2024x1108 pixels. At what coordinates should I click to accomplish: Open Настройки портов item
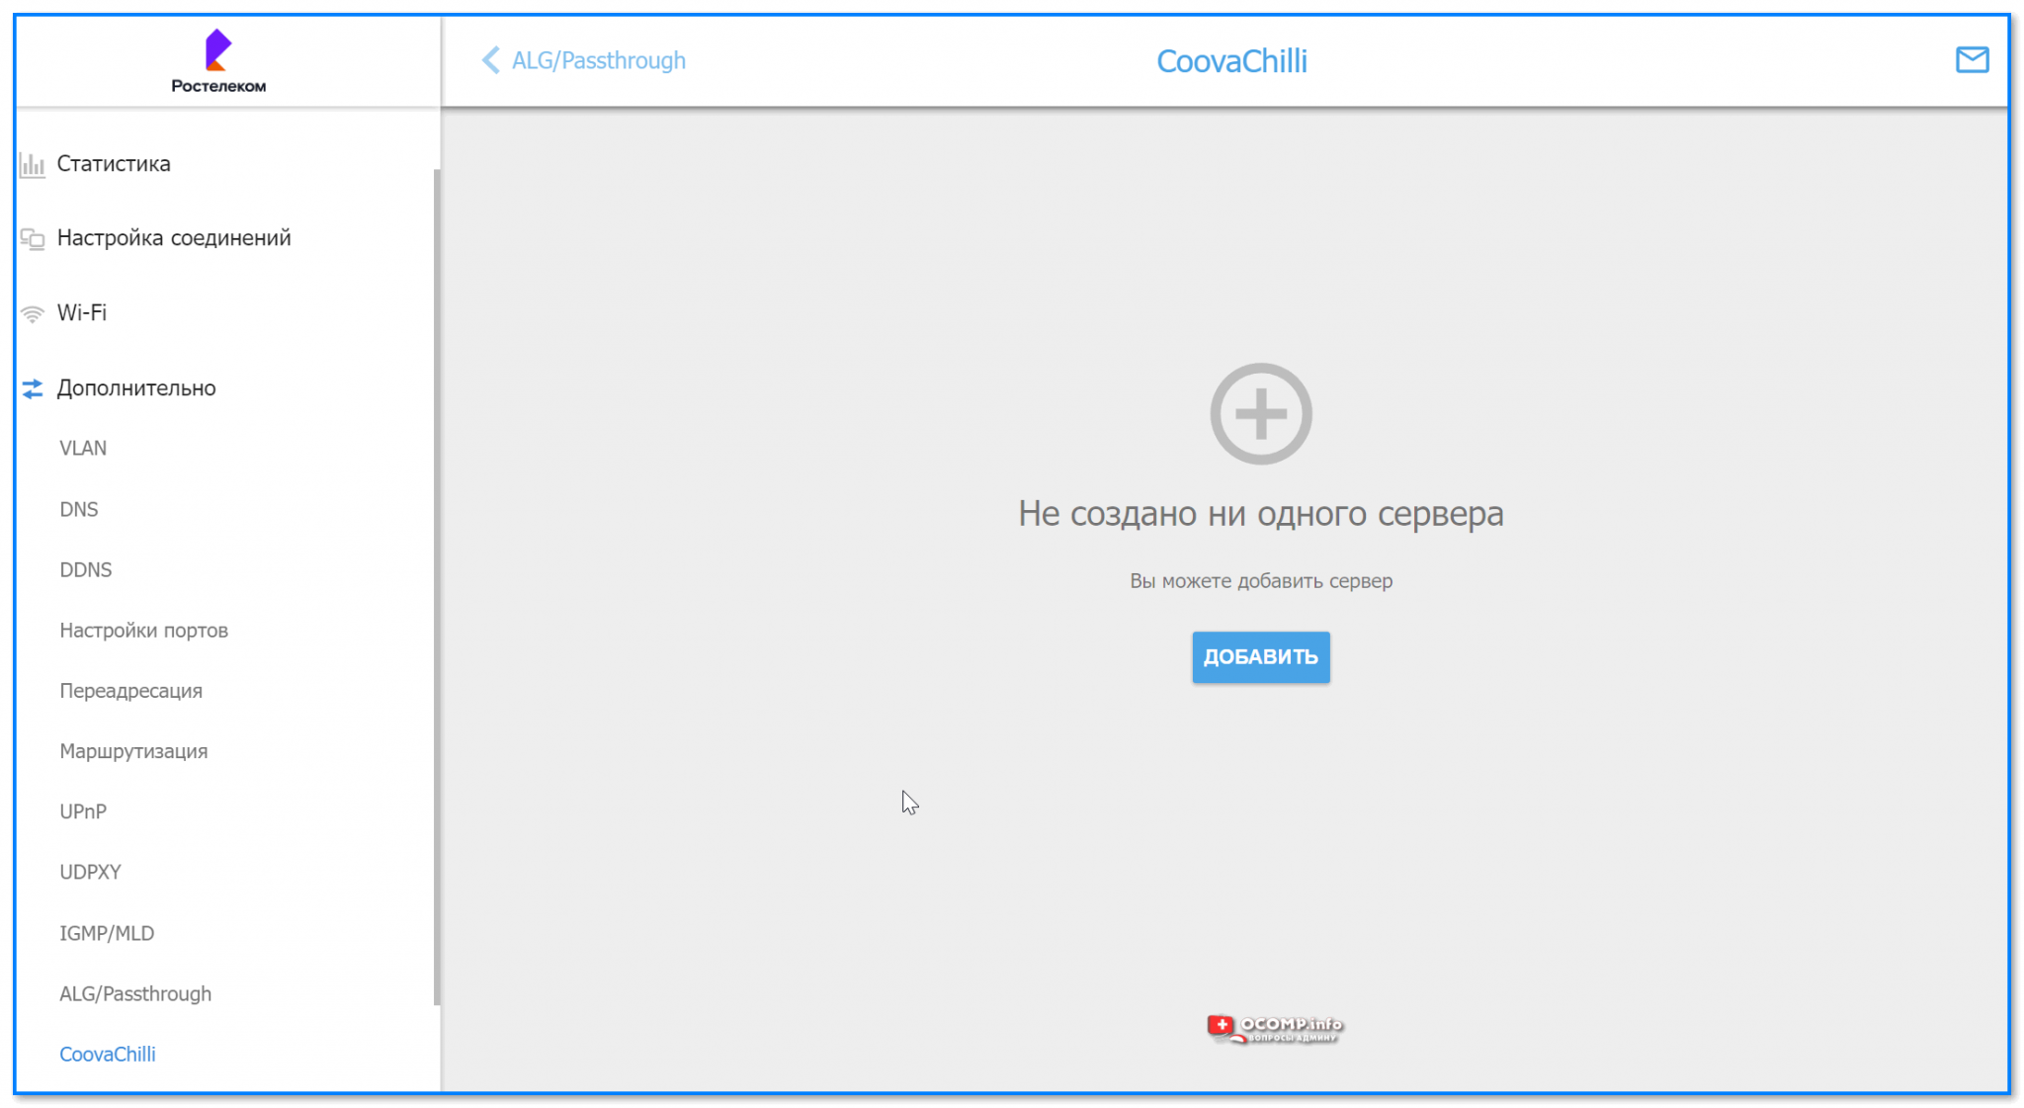(x=143, y=630)
